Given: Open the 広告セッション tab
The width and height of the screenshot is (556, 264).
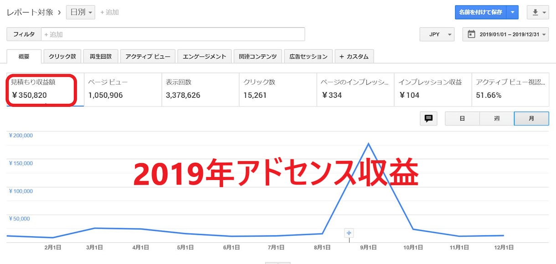Looking at the screenshot, I should point(309,56).
